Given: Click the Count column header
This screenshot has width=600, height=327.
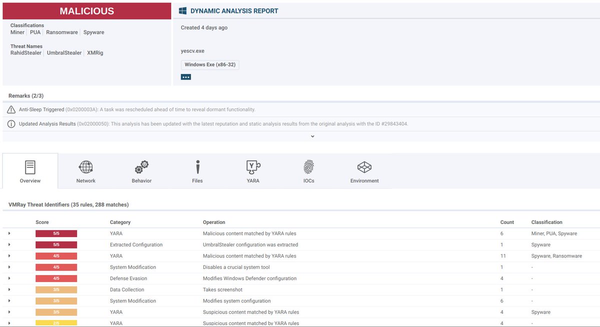Looking at the screenshot, I should pyautogui.click(x=507, y=222).
